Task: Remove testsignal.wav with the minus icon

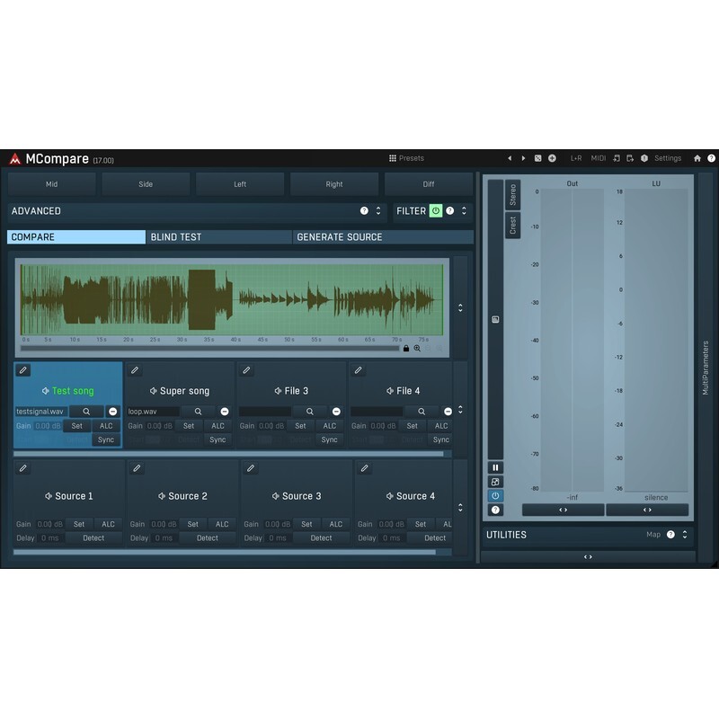Action: click(x=113, y=412)
